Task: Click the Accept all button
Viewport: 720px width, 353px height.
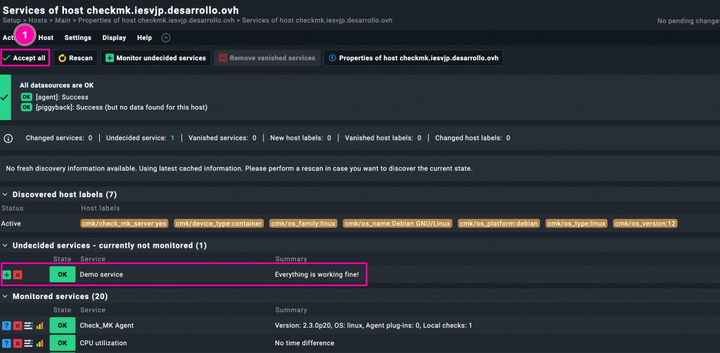Action: coord(25,58)
